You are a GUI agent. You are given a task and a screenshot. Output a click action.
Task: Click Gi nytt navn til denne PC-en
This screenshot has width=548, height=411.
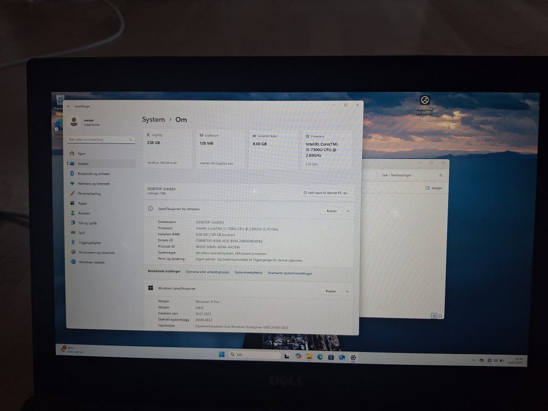pos(325,193)
